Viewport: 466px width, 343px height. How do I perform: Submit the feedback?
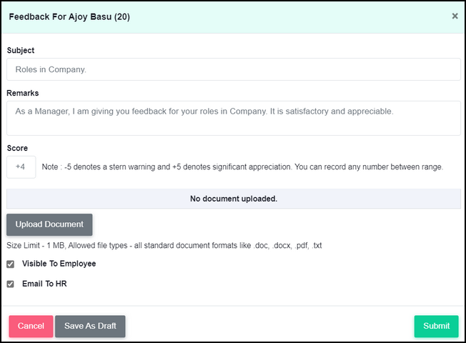436,326
